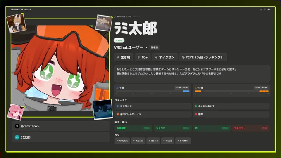Click the red status dot beside 離席
This screenshot has width=281, height=158.
[x=196, y=114]
